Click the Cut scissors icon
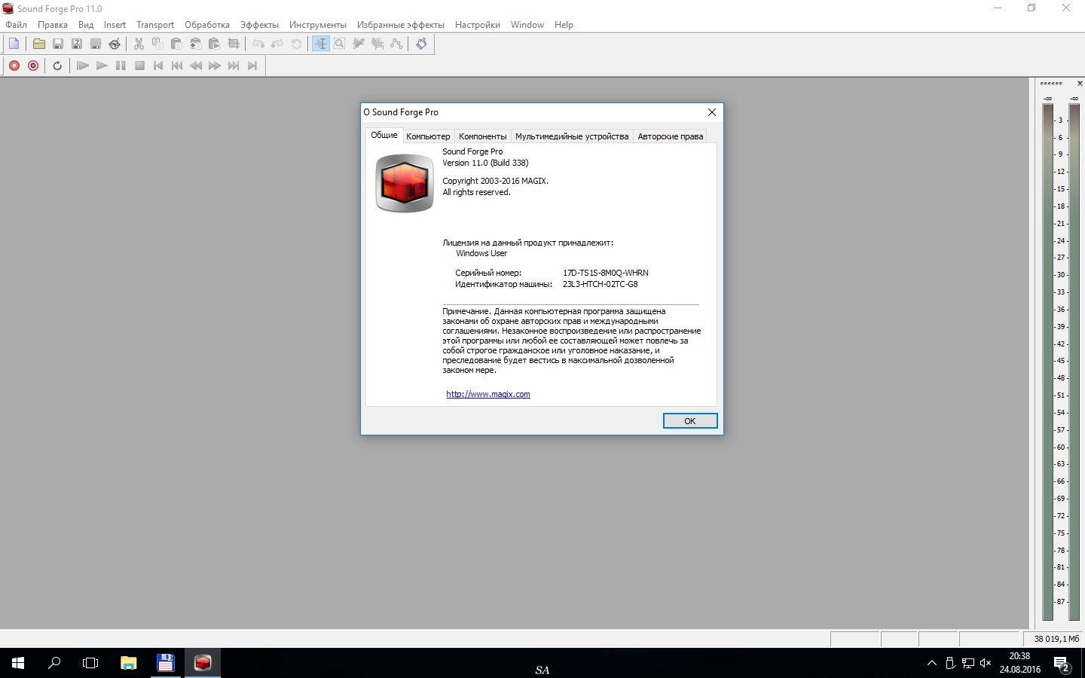The height and width of the screenshot is (678, 1085). click(139, 44)
